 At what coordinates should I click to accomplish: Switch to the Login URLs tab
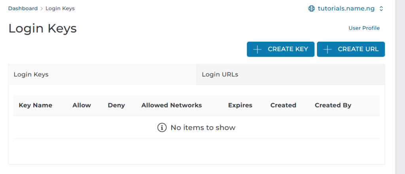[x=220, y=74]
